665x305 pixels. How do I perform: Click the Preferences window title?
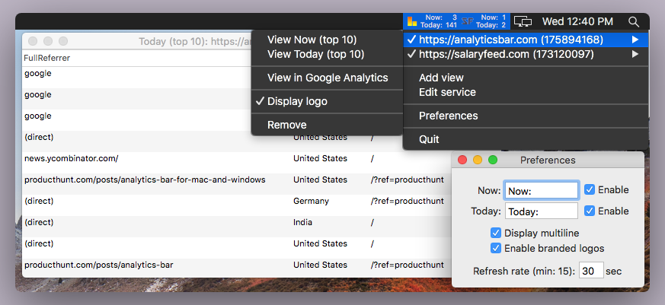(x=548, y=160)
